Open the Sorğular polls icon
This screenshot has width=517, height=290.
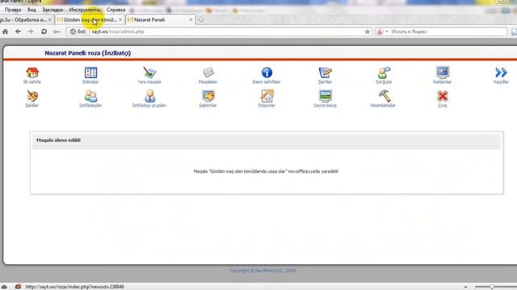pos(384,72)
